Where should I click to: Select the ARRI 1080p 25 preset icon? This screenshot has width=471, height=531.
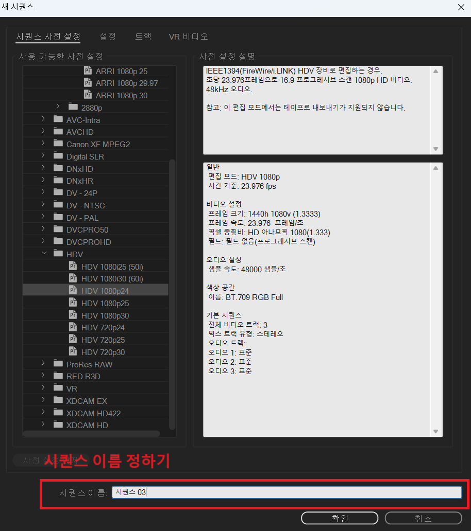pos(88,70)
